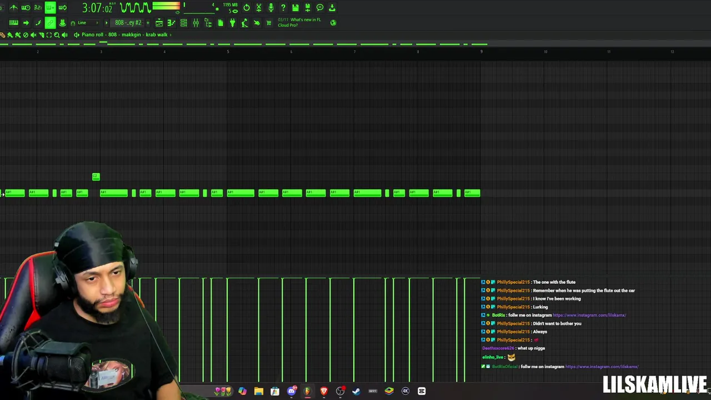Toggle typing keyboard to piano
This screenshot has width=711, height=400.
(x=13, y=23)
